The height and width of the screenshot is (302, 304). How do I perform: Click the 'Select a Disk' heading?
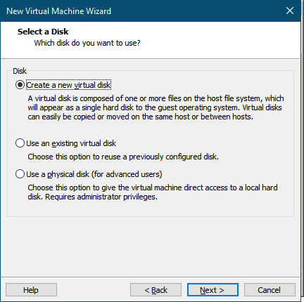[x=43, y=32]
